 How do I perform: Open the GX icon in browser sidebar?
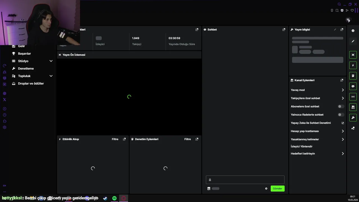(x=4, y=185)
